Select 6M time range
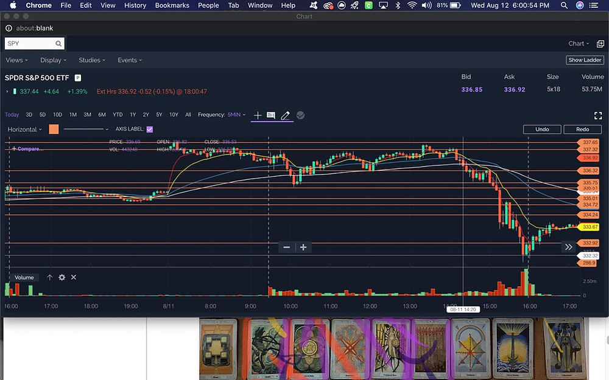609x380 pixels. pyautogui.click(x=102, y=115)
